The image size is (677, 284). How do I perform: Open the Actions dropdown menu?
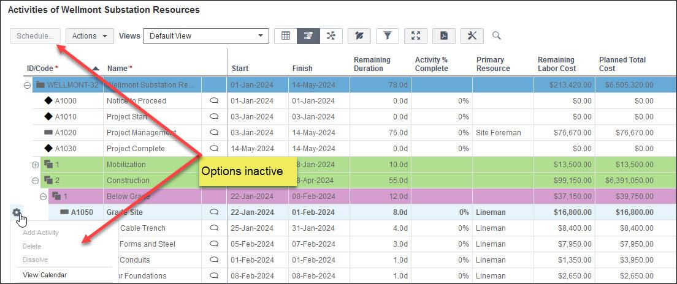[x=90, y=35]
